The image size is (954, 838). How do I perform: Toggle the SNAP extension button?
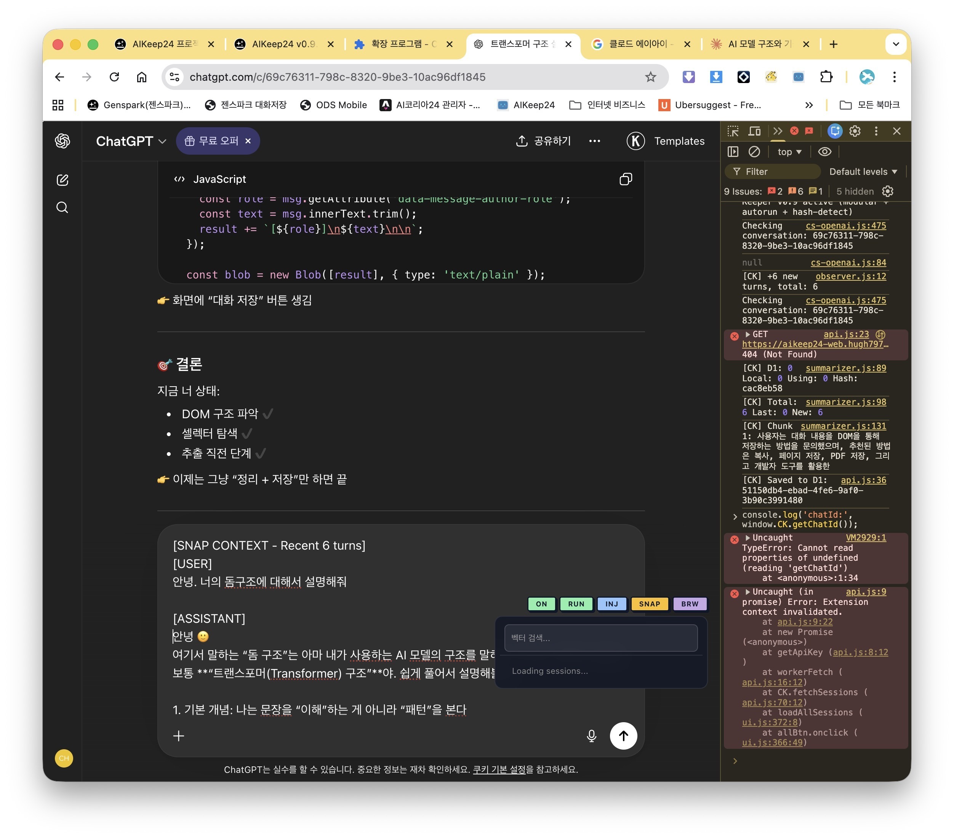point(649,604)
